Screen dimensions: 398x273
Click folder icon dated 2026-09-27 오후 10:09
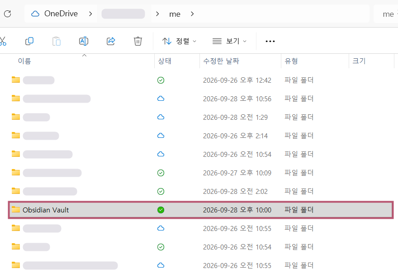pyautogui.click(x=16, y=173)
